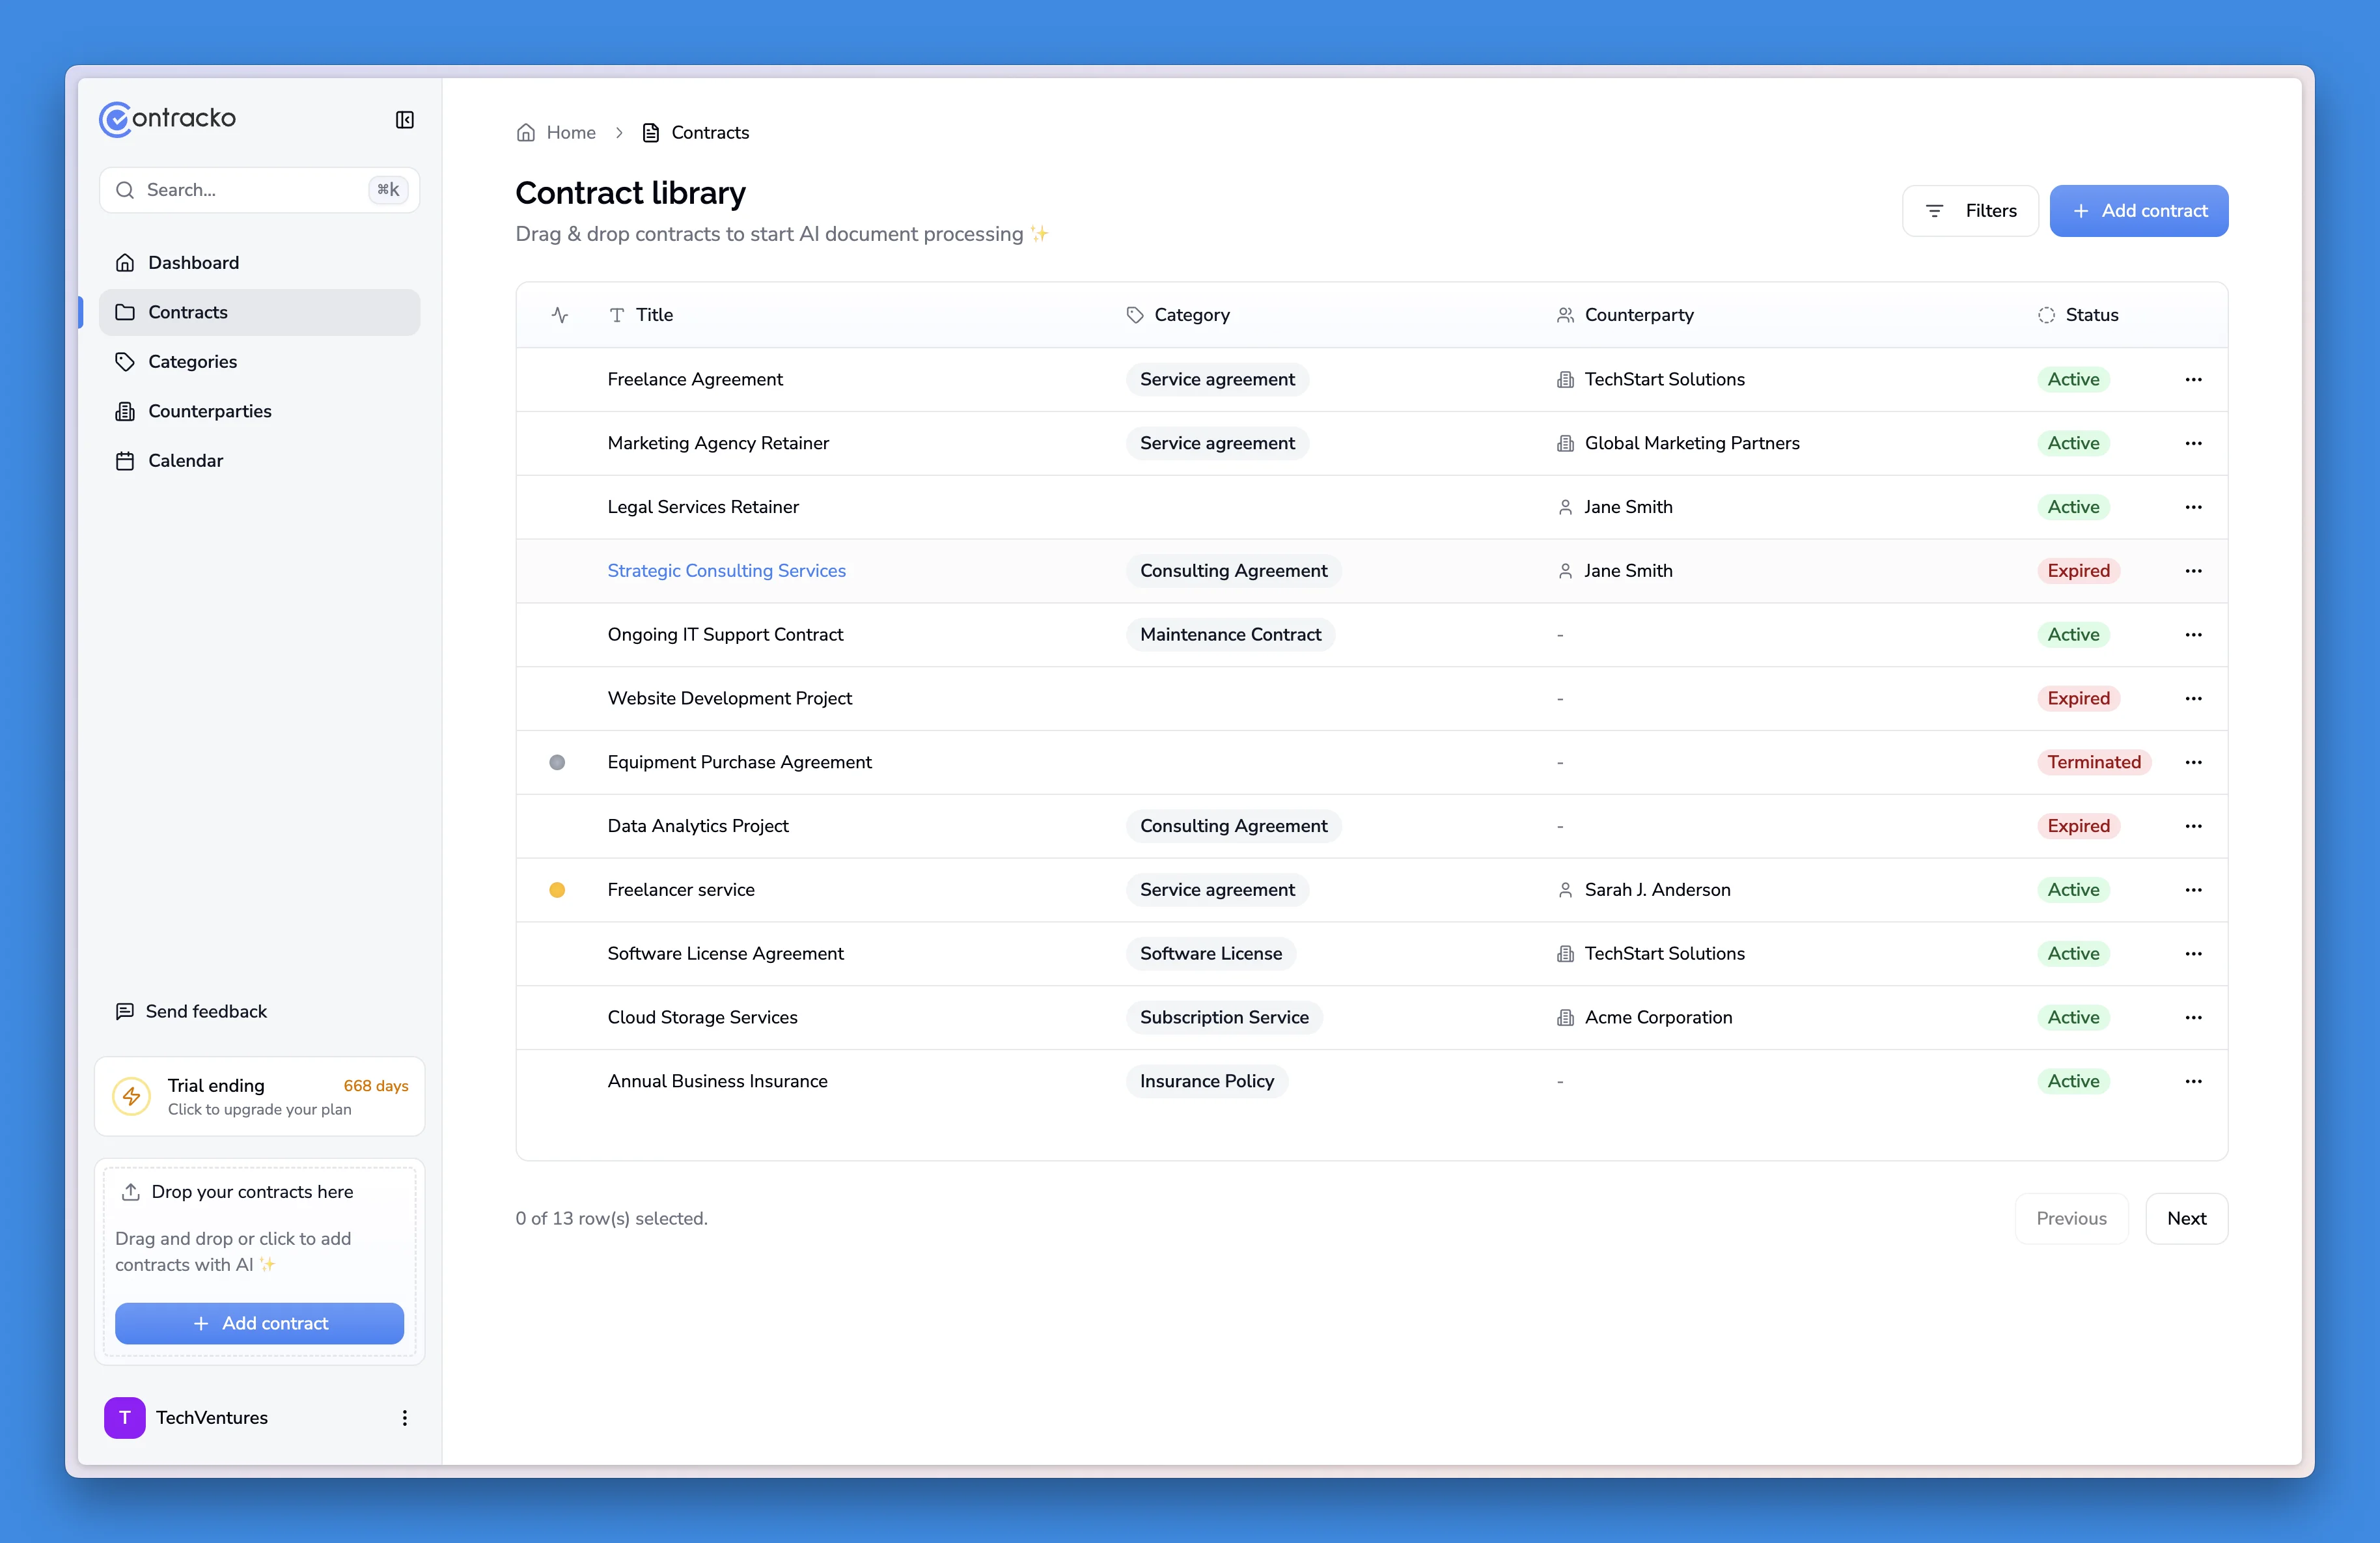
Task: Click the Counterparties building icon
Action: 125,411
